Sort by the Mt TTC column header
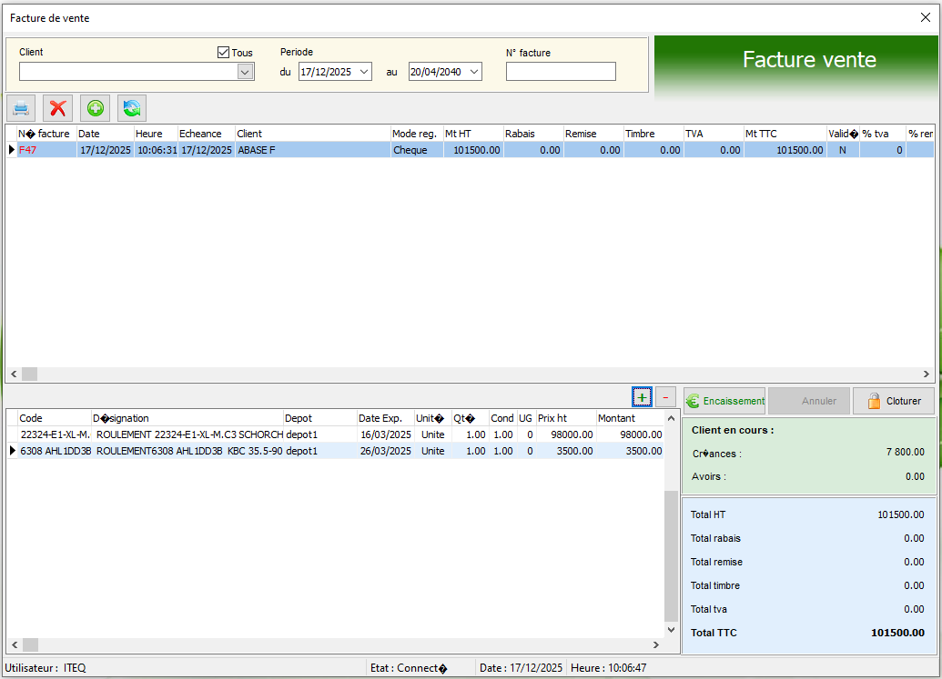The height and width of the screenshot is (679, 942). tap(784, 134)
